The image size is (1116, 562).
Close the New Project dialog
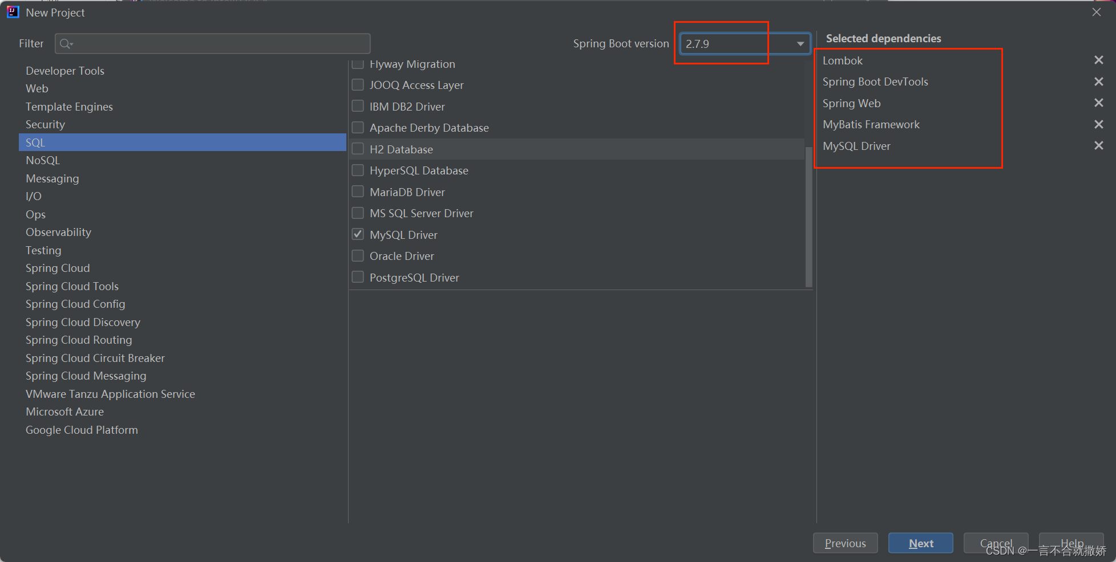tap(1096, 12)
